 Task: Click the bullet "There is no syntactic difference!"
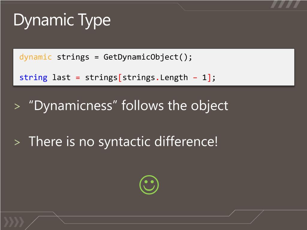(x=123, y=142)
